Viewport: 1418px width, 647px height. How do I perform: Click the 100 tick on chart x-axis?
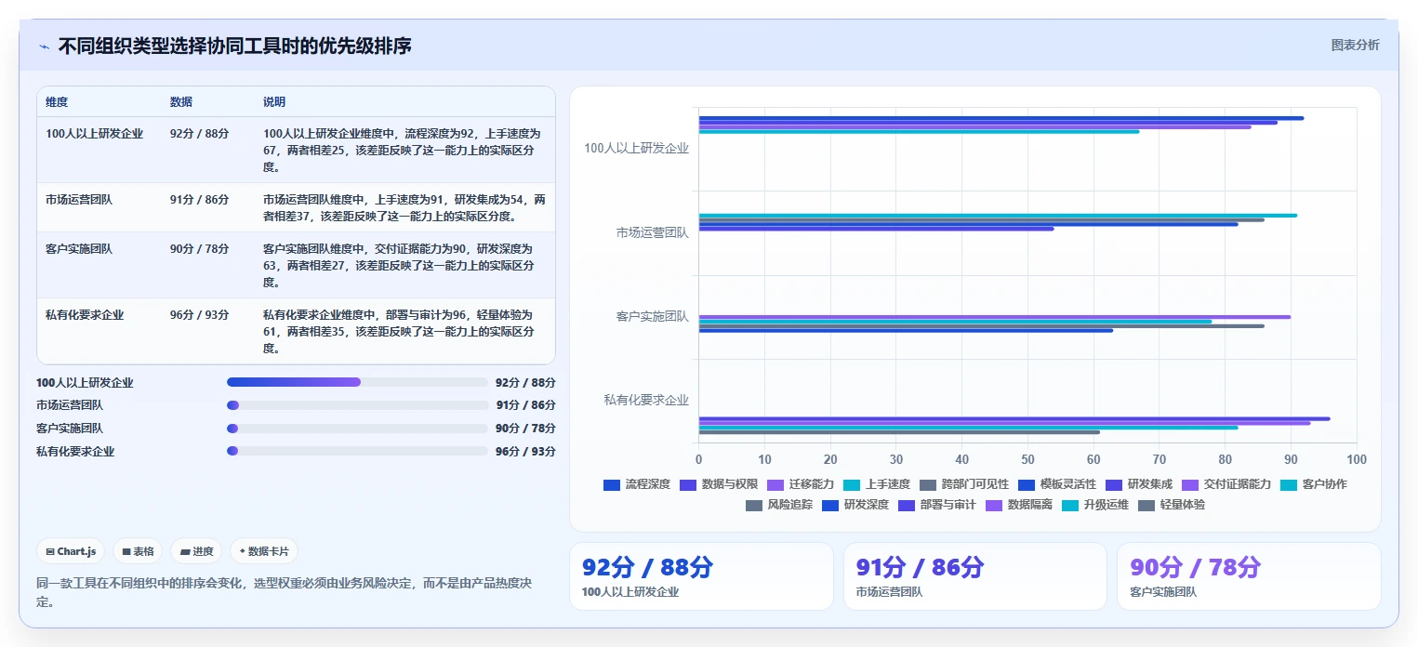(1357, 459)
